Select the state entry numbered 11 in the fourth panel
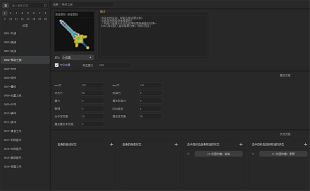310x191 pixels. [x=283, y=154]
